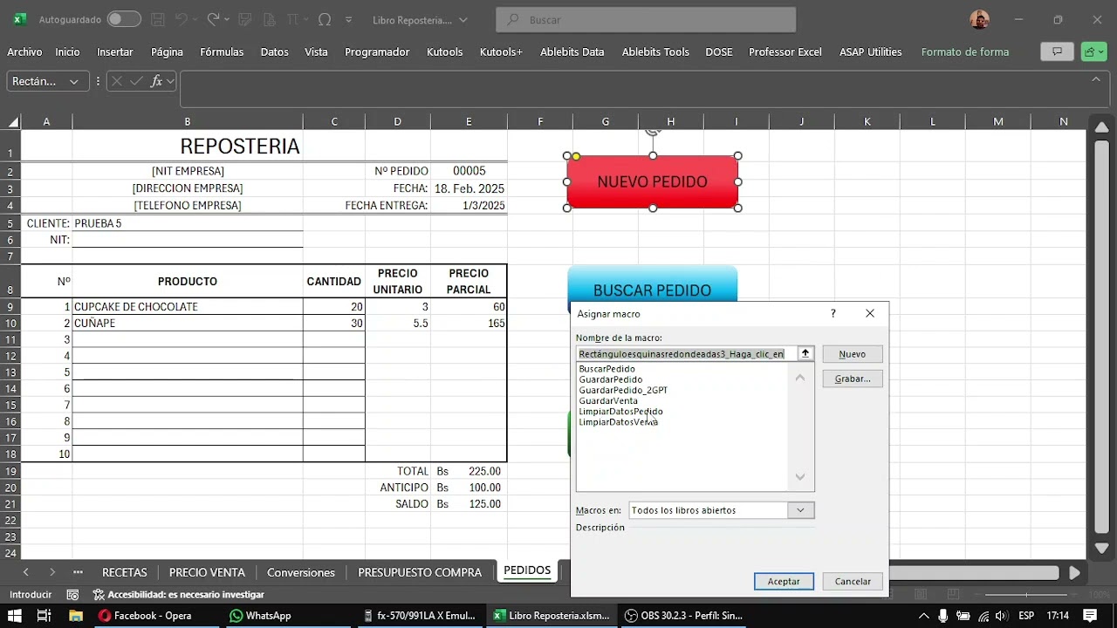The image size is (1117, 628).
Task: Open the Formato de forma tab
Action: [x=965, y=51]
